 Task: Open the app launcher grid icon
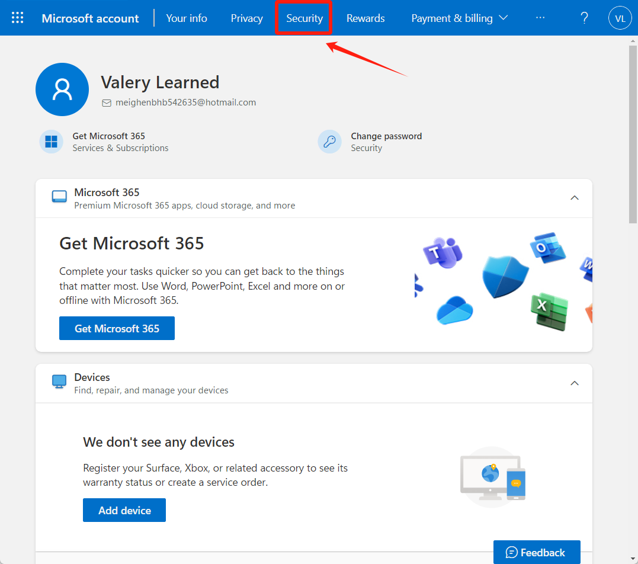tap(18, 18)
